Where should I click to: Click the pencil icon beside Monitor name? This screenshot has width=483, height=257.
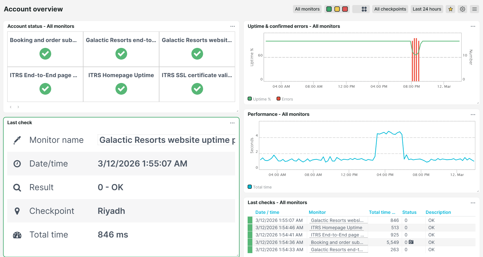pyautogui.click(x=17, y=140)
